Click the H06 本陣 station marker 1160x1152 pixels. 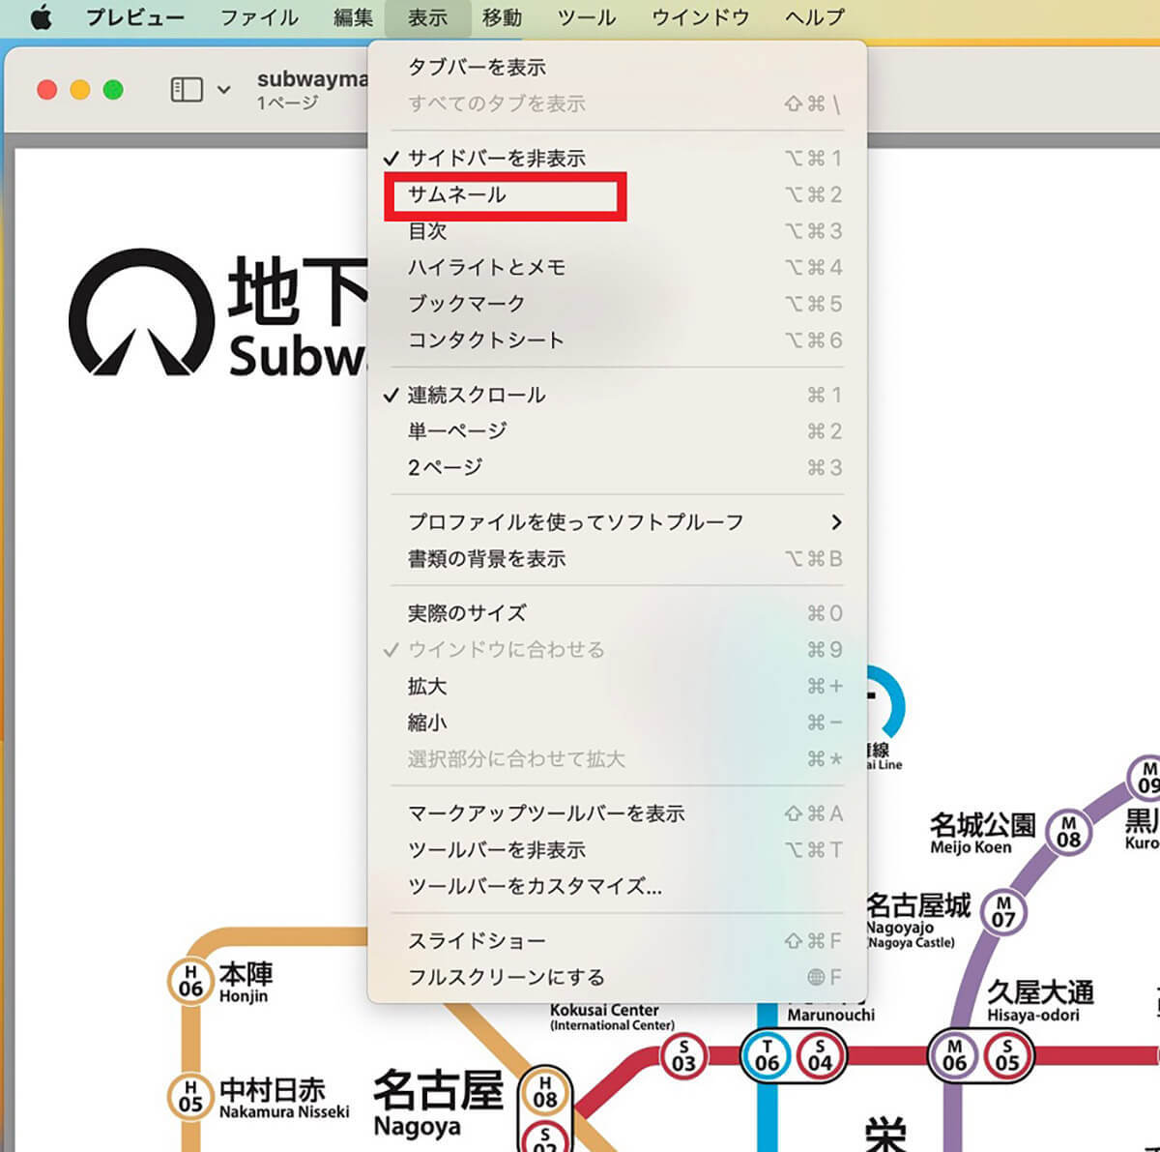pyautogui.click(x=190, y=981)
